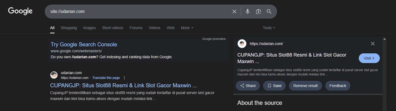Image resolution: width=396 pixels, height=111 pixels.
Task: Click the favicon in the side panel header
Action: tap(242, 44)
